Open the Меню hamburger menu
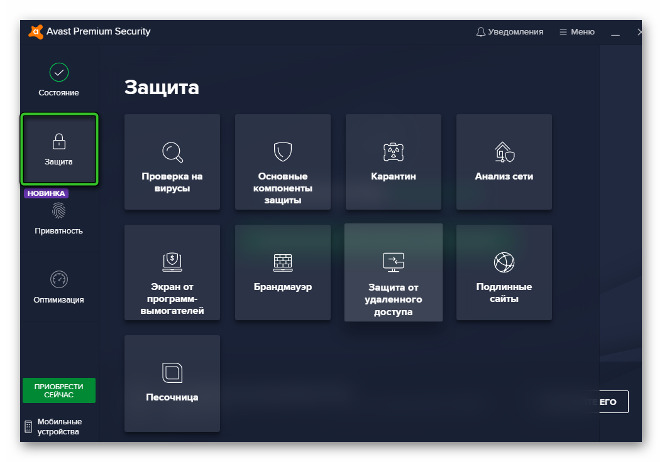Screen dimensions: 662x462 (576, 31)
